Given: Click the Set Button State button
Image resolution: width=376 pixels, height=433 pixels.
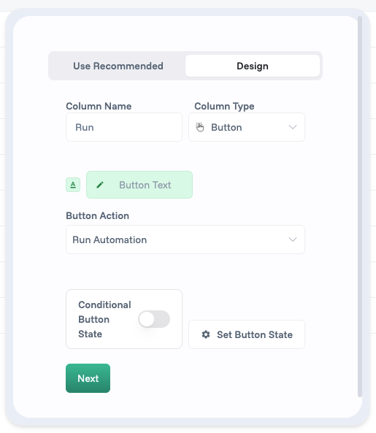Looking at the screenshot, I should click(x=247, y=334).
